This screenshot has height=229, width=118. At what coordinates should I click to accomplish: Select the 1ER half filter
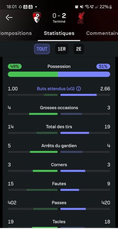coord(62,49)
